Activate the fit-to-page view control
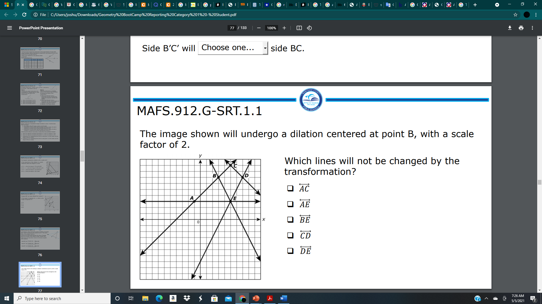 click(299, 28)
